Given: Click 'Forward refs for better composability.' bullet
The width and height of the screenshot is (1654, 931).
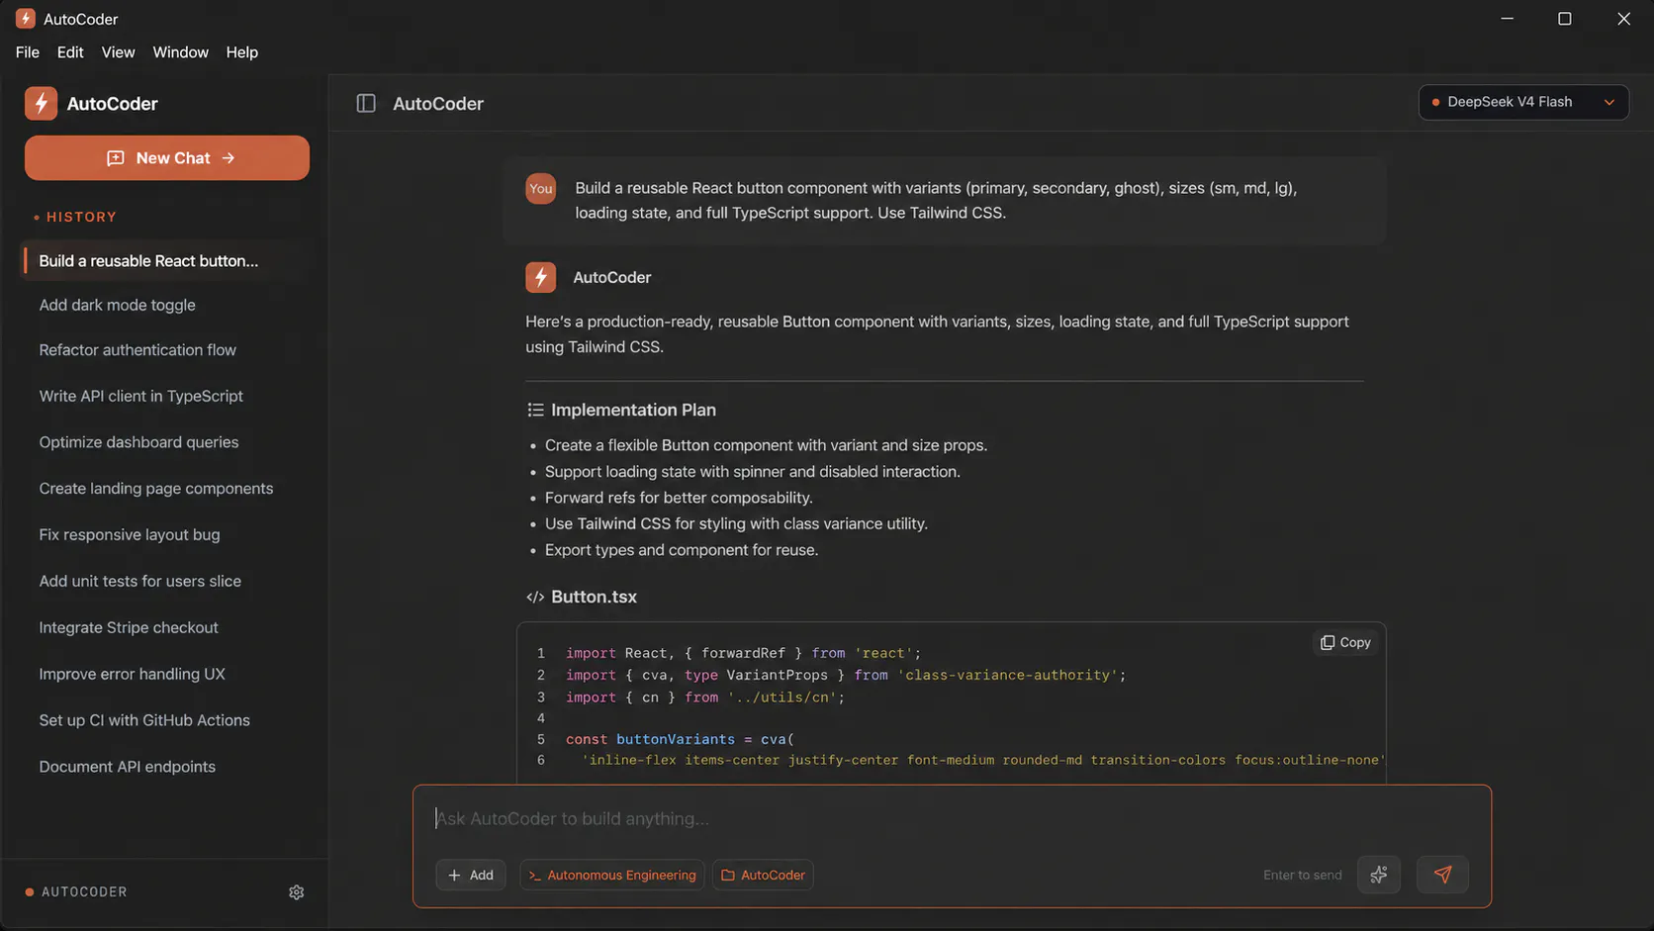Looking at the screenshot, I should pos(679,498).
